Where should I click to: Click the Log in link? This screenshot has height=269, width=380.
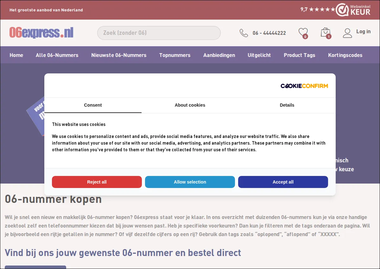[363, 31]
